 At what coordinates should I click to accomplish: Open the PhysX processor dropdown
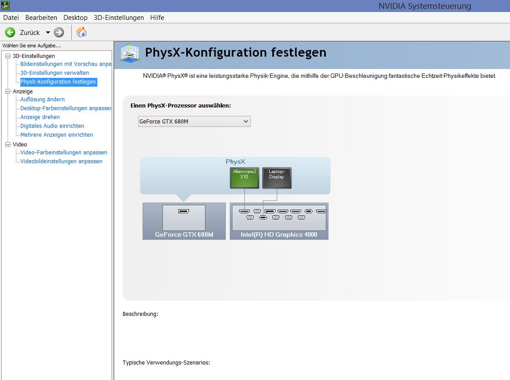tap(194, 121)
